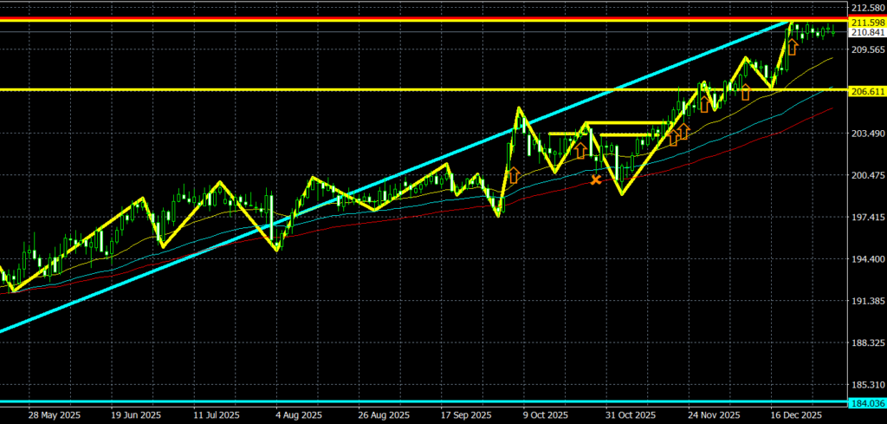Click the 210.841 current price label
The image size is (887, 424).
867,33
